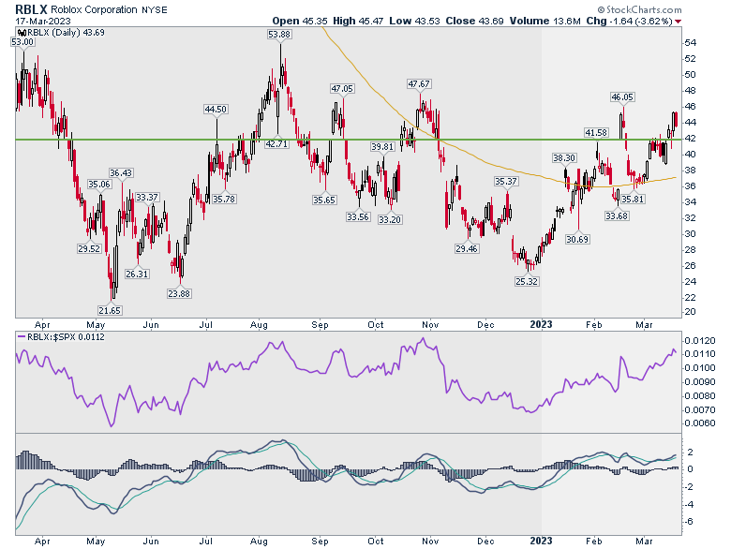Click the Chg -1.64 (-3.62%) value
Image resolution: width=731 pixels, height=549 pixels.
point(629,21)
